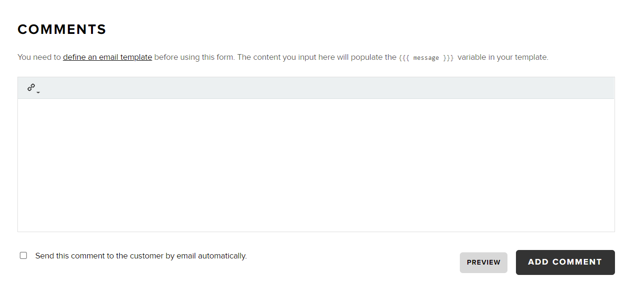Click the COMMENTS section heading
The height and width of the screenshot is (282, 623).
coord(62,30)
